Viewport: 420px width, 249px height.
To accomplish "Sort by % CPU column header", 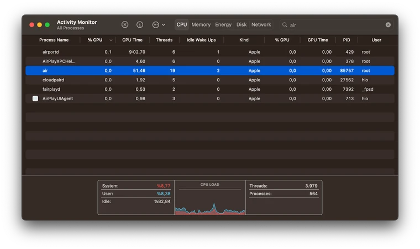I will (x=95, y=40).
